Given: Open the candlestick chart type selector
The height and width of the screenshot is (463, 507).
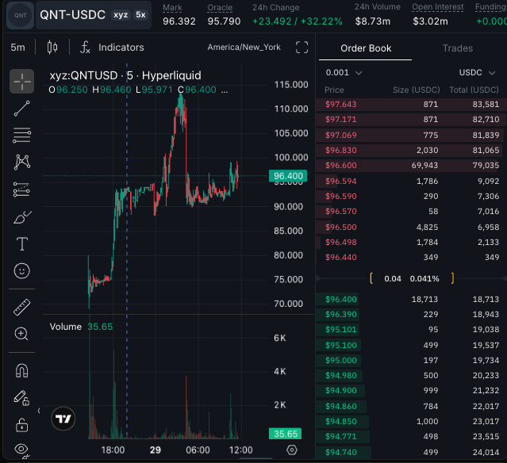Looking at the screenshot, I should pyautogui.click(x=52, y=48).
